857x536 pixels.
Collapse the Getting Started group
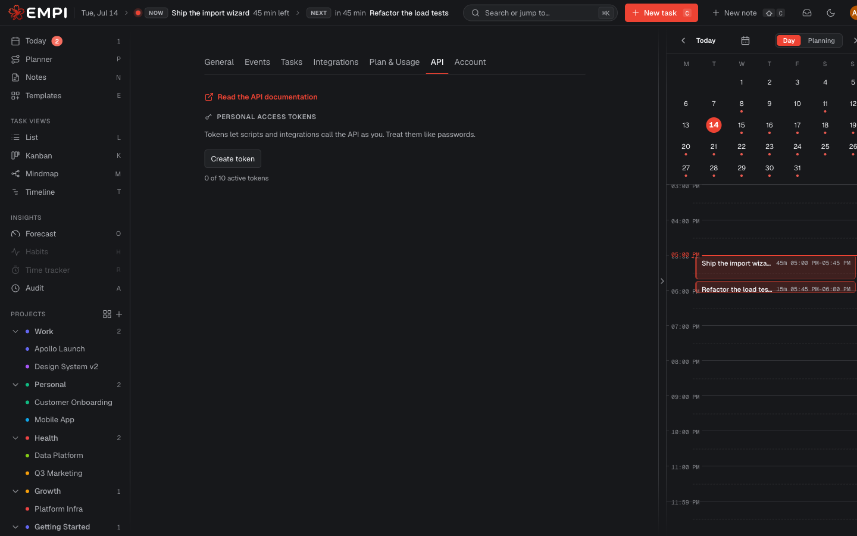tap(15, 527)
